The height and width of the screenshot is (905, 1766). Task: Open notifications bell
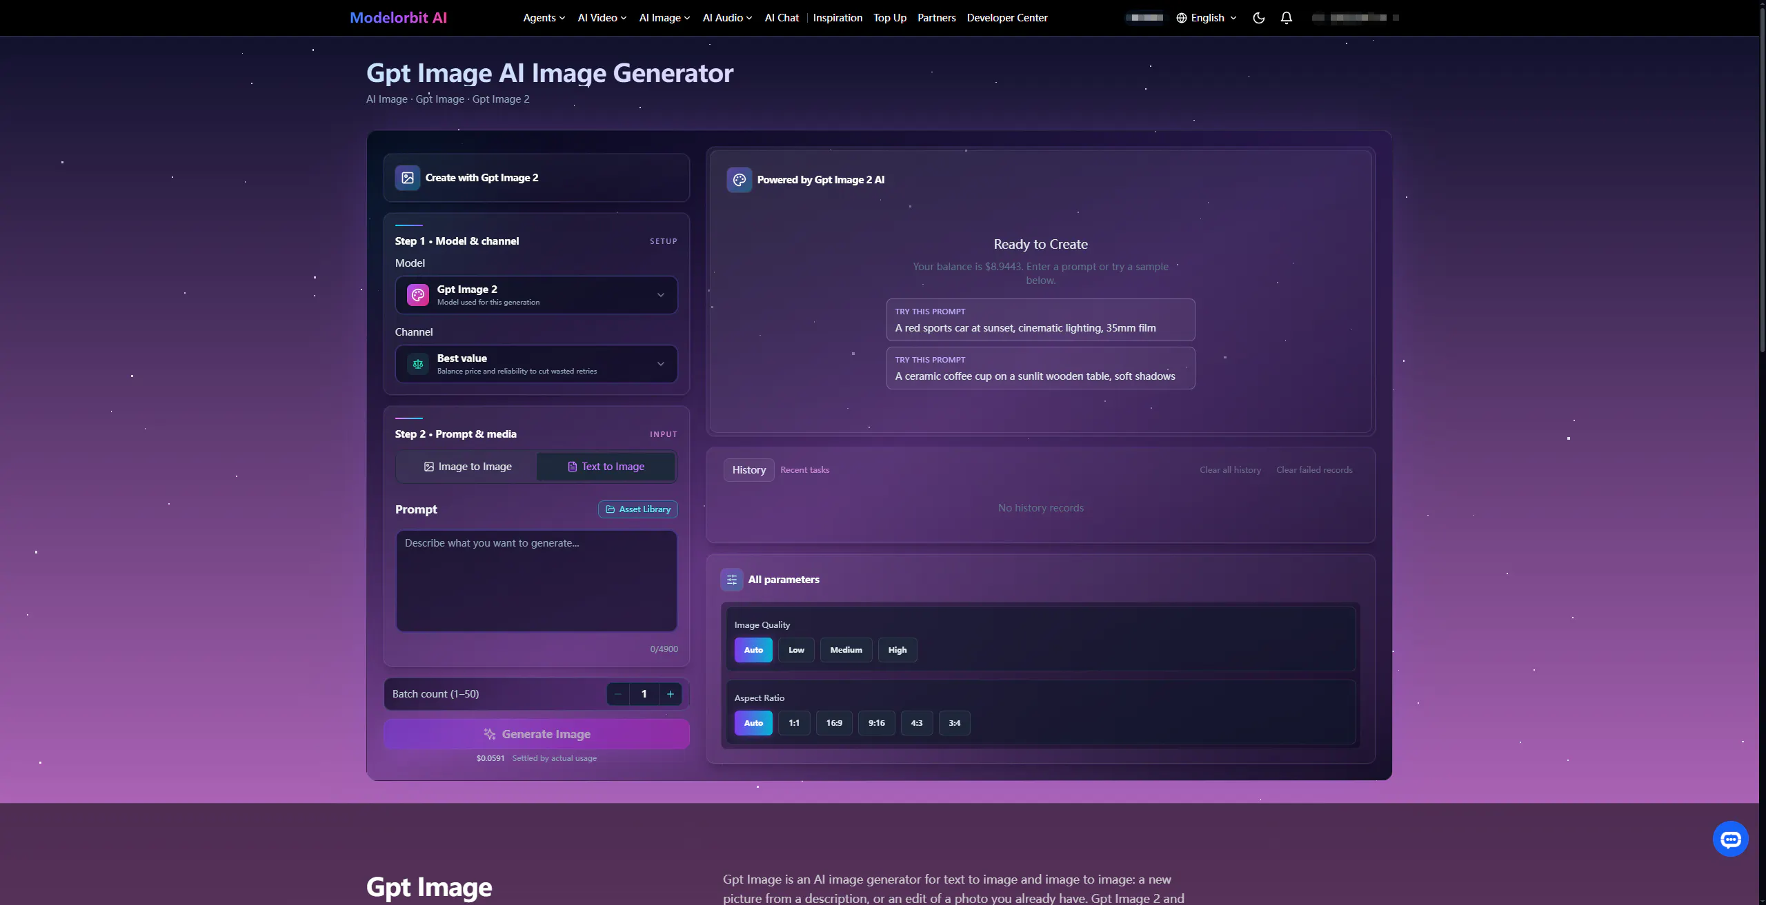pos(1286,18)
